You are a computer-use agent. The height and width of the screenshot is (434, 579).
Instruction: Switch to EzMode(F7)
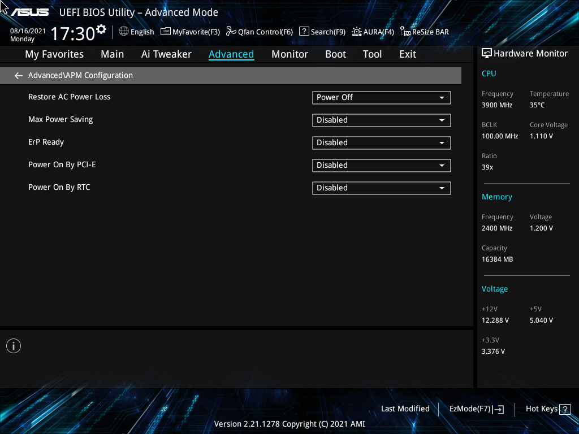point(470,409)
